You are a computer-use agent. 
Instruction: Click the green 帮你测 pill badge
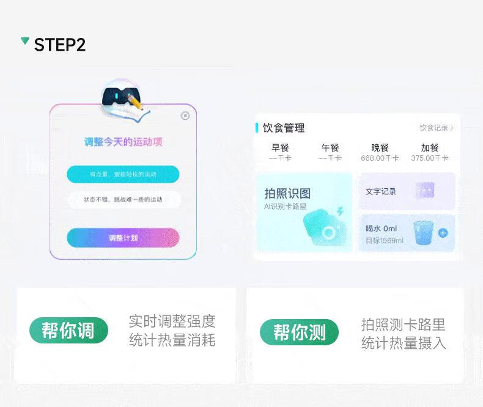(299, 332)
